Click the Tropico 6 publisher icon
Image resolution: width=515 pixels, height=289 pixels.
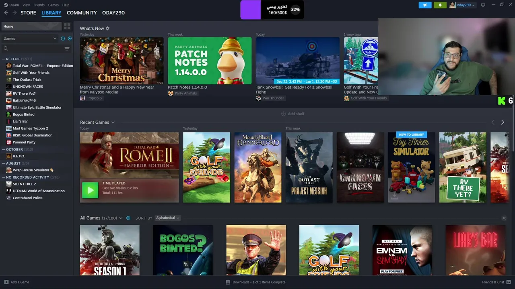(x=82, y=98)
